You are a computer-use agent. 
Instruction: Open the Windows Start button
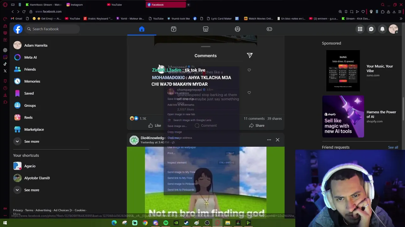tap(5, 223)
